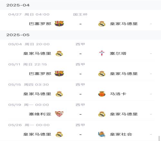Open 05/11 match score placeholder dash
This screenshot has height=141, width=161.
pyautogui.click(x=80, y=74)
